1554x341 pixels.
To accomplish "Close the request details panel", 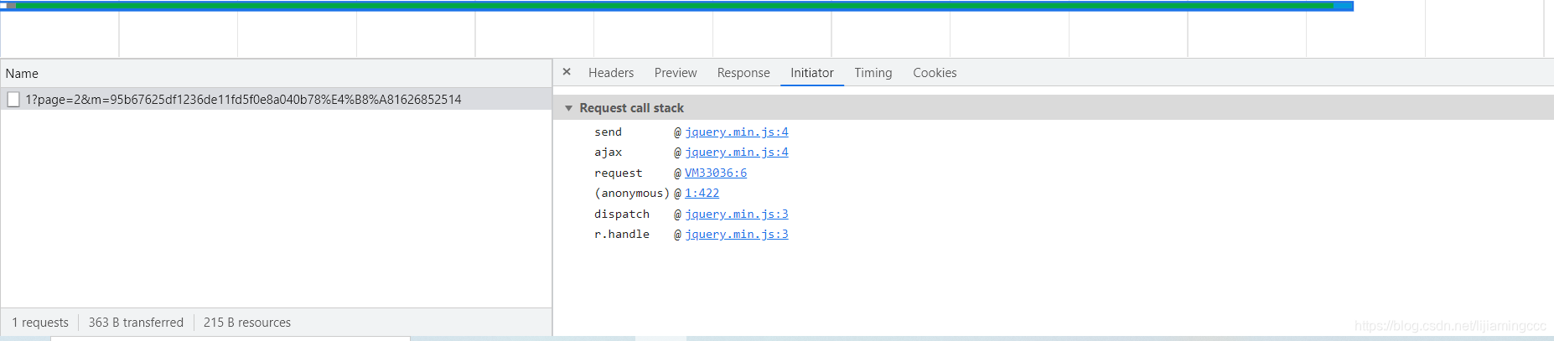I will click(567, 72).
